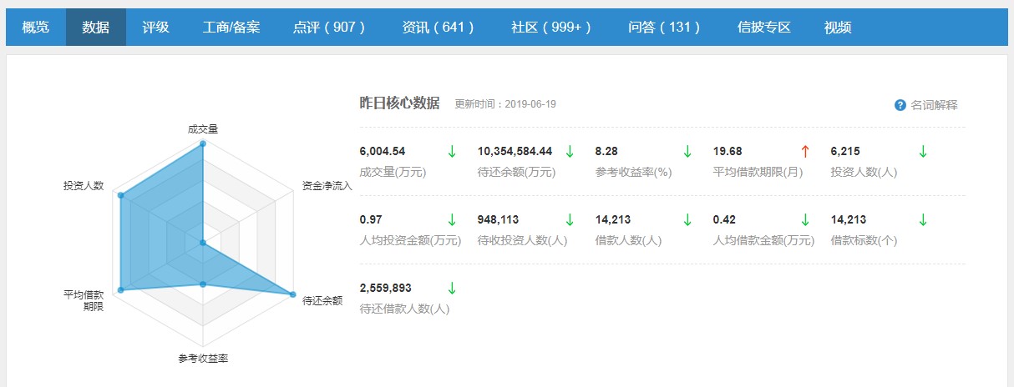Go to the 点评 (907) tab
Image resolution: width=1014 pixels, height=387 pixels.
click(x=330, y=28)
